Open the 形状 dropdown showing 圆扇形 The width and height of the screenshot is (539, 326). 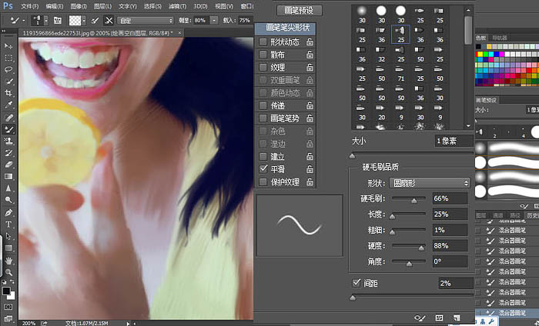tap(430, 183)
